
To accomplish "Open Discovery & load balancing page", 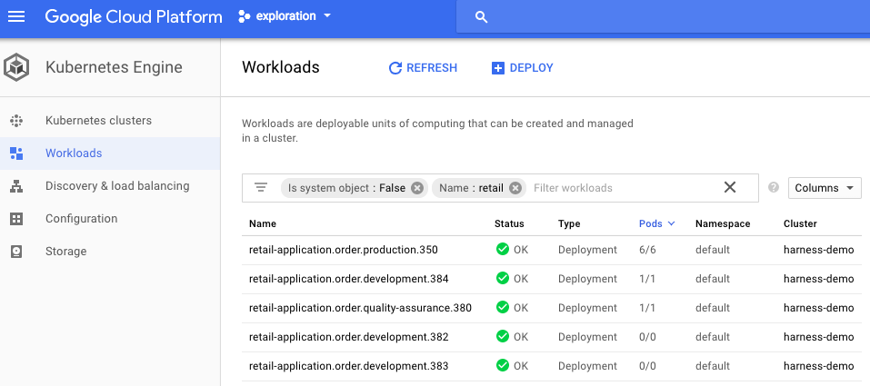I will [x=117, y=186].
